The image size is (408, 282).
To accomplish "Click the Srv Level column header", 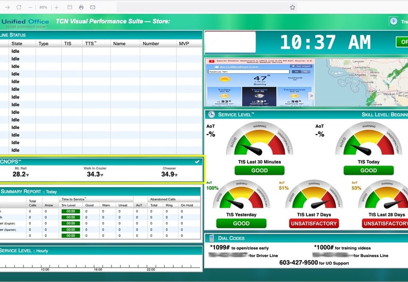I will point(69,205).
